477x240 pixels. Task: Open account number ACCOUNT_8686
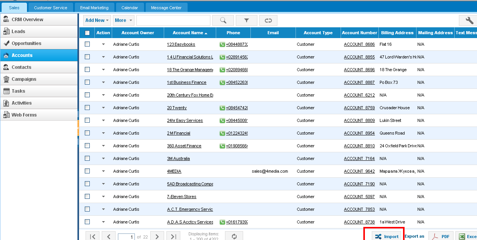pos(359,45)
